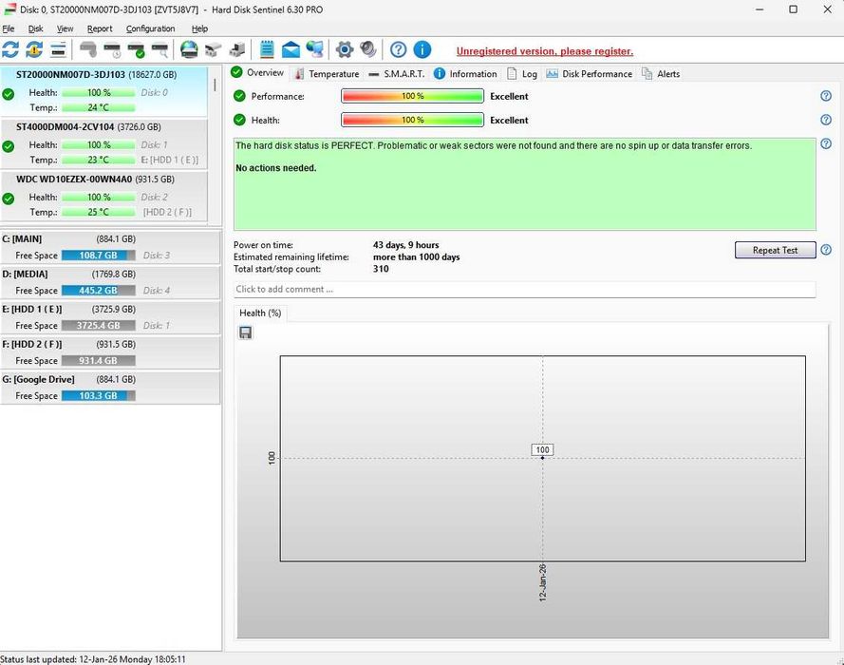Open the Disk menu

(35, 28)
